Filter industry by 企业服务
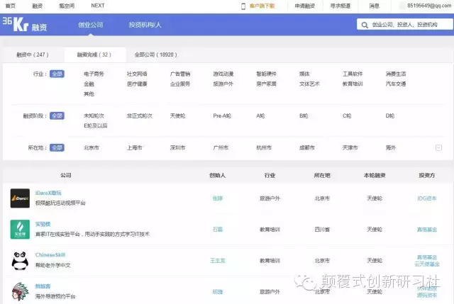454x304 pixels. click(x=180, y=84)
